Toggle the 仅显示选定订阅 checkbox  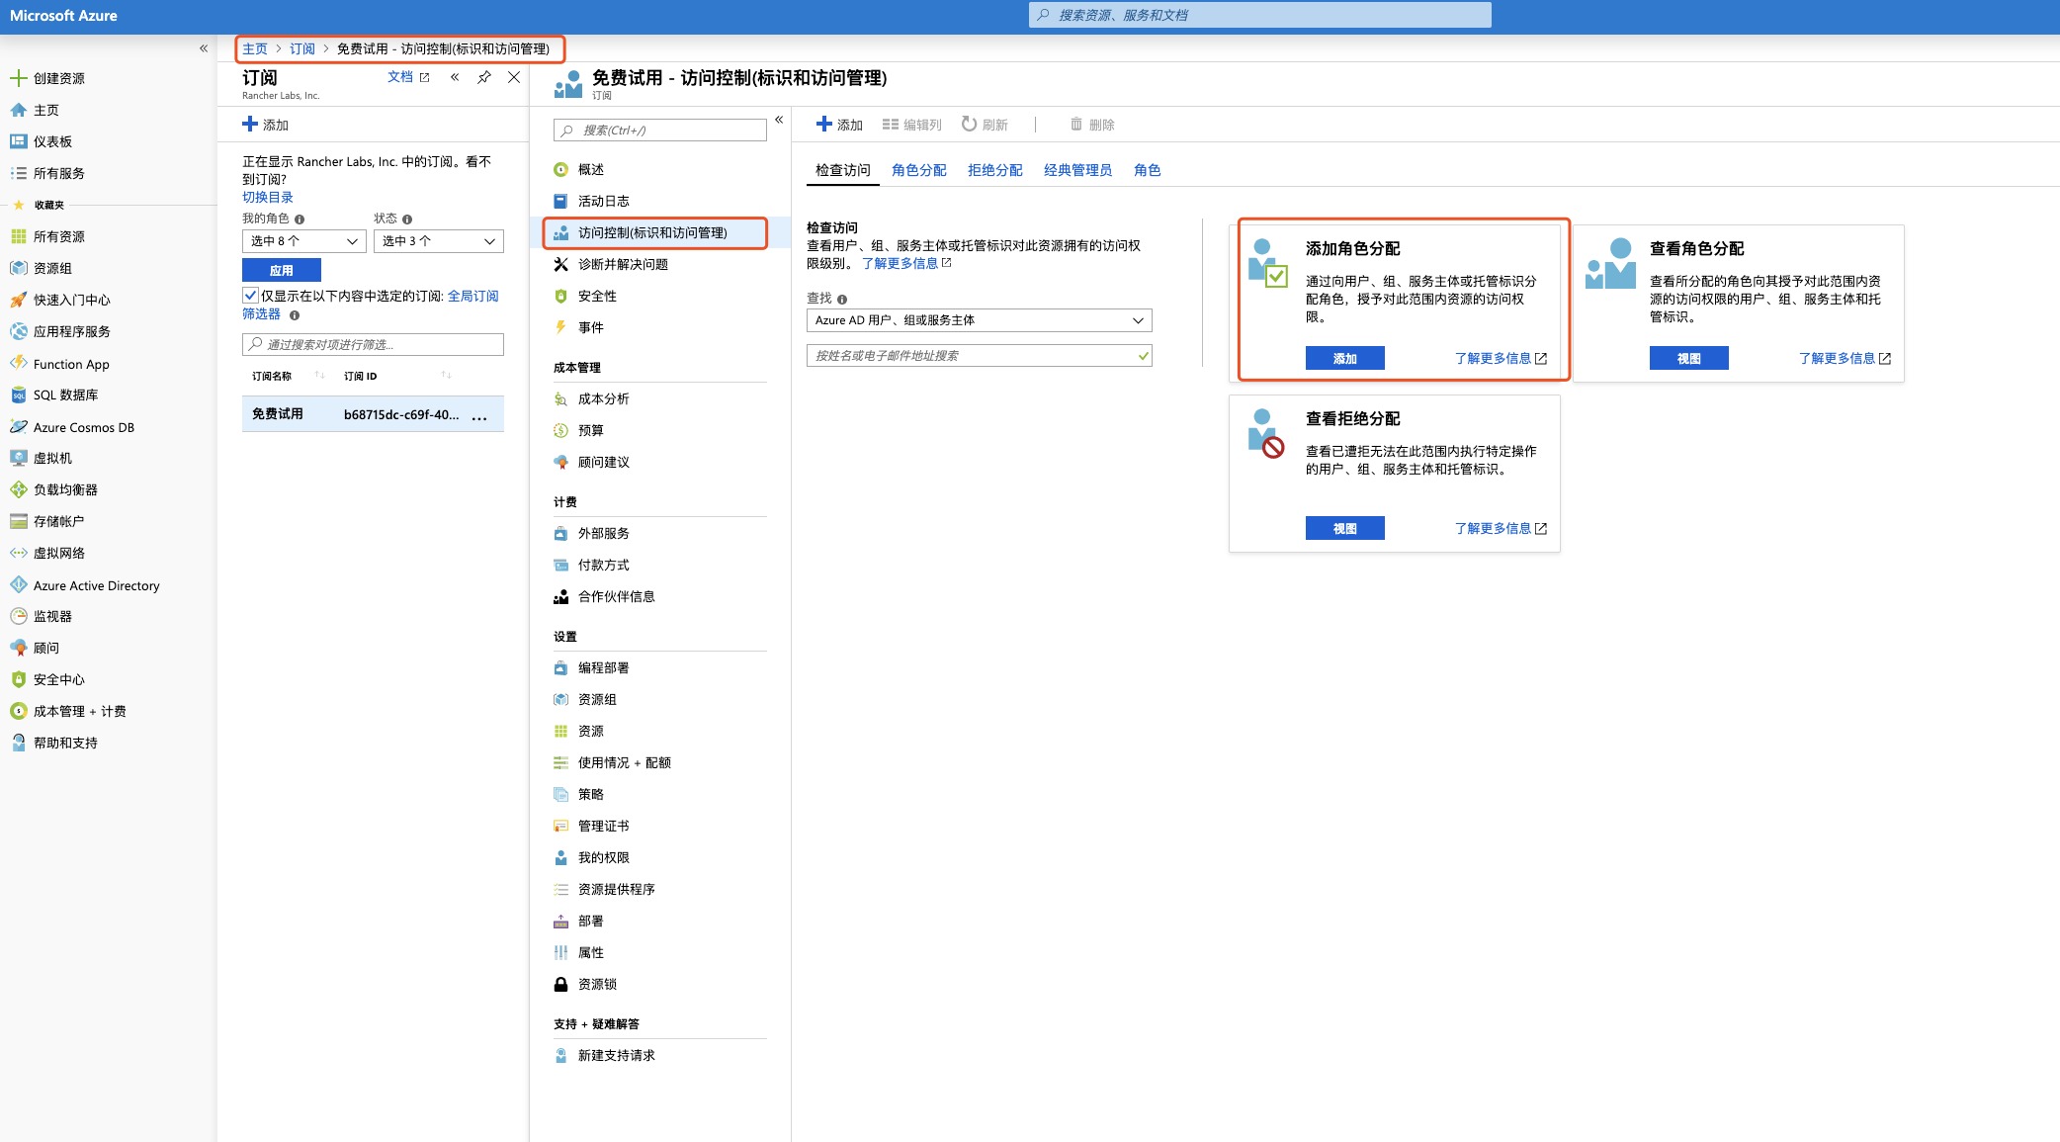[x=251, y=296]
